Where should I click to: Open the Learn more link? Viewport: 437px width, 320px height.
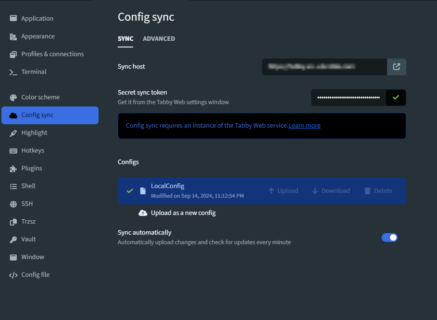point(304,126)
